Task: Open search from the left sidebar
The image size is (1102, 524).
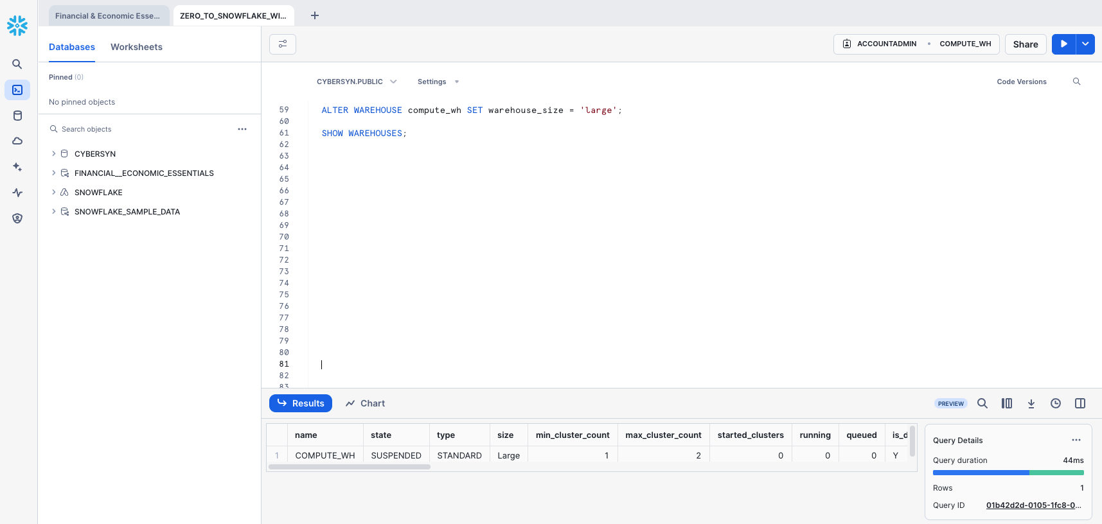Action: [17, 64]
